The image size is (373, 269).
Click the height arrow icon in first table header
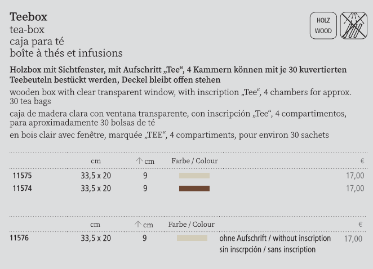139,162
